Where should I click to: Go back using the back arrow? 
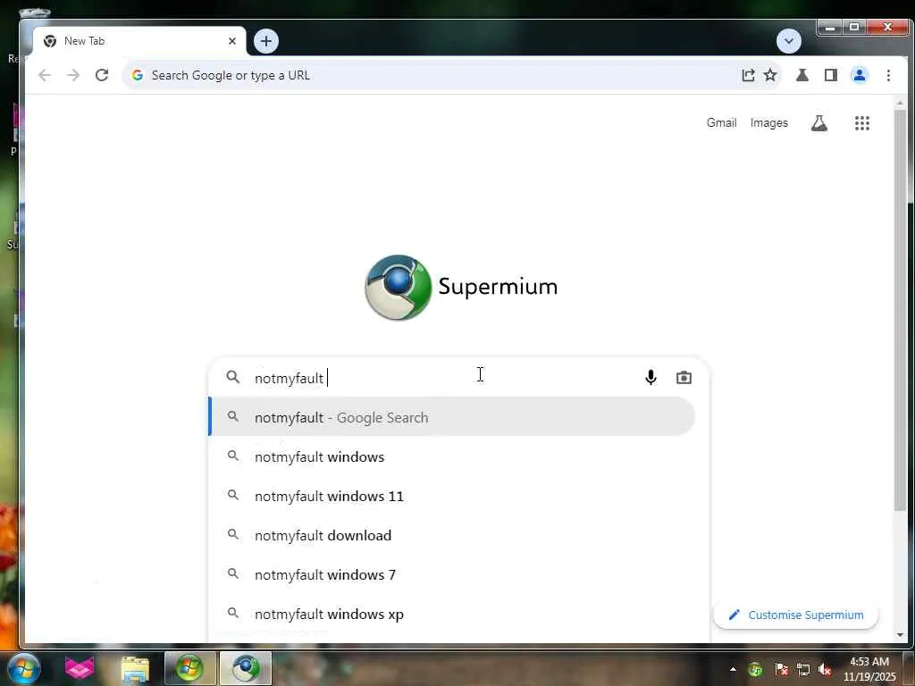[x=45, y=75]
